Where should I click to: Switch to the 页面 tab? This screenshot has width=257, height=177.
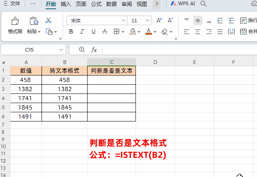click(81, 4)
